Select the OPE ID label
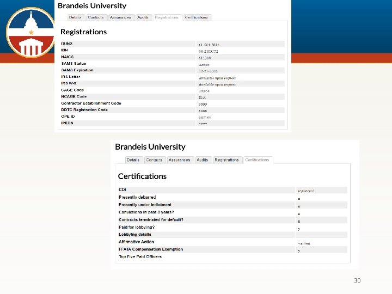The image size is (392, 294). pyautogui.click(x=68, y=117)
